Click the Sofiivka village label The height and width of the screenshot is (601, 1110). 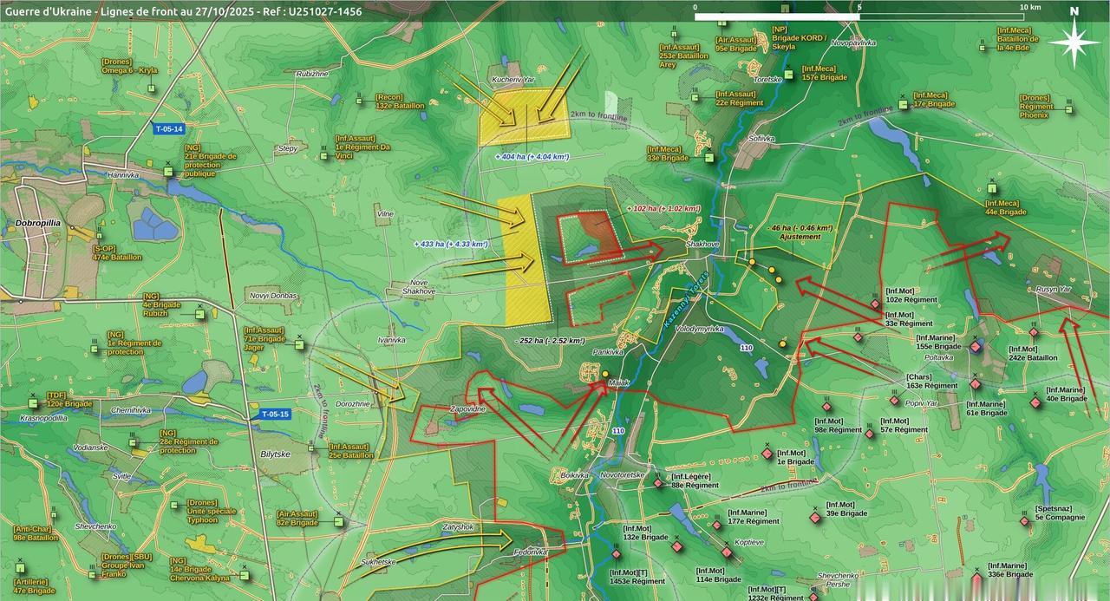pyautogui.click(x=761, y=139)
